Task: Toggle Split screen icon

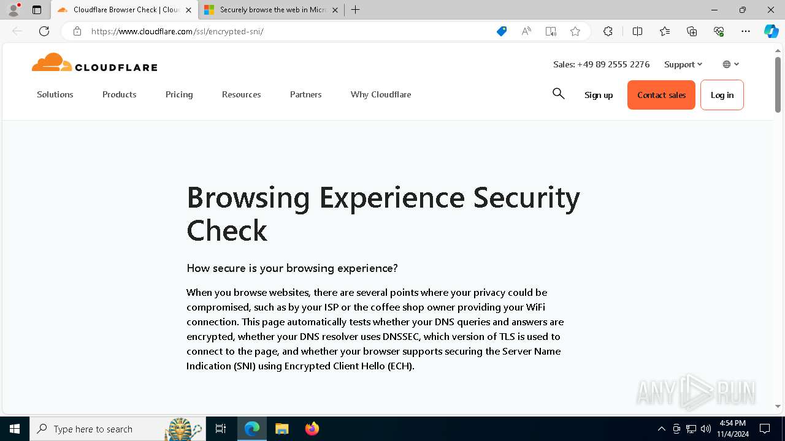Action: click(x=637, y=31)
